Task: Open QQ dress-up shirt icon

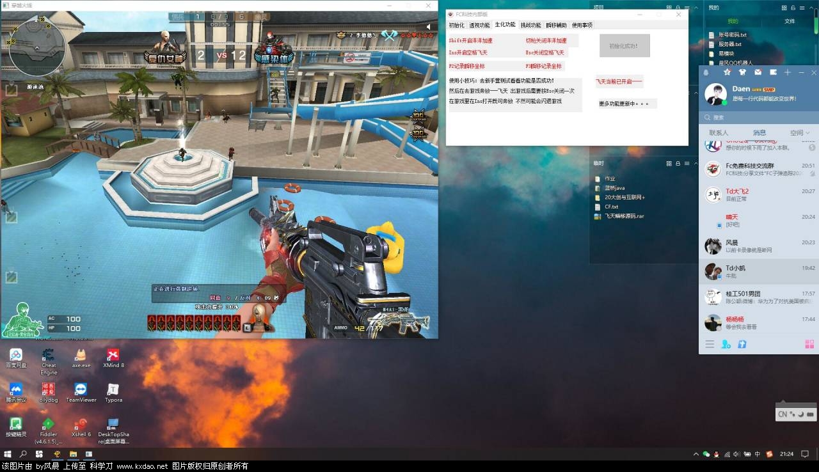Action: click(x=742, y=72)
